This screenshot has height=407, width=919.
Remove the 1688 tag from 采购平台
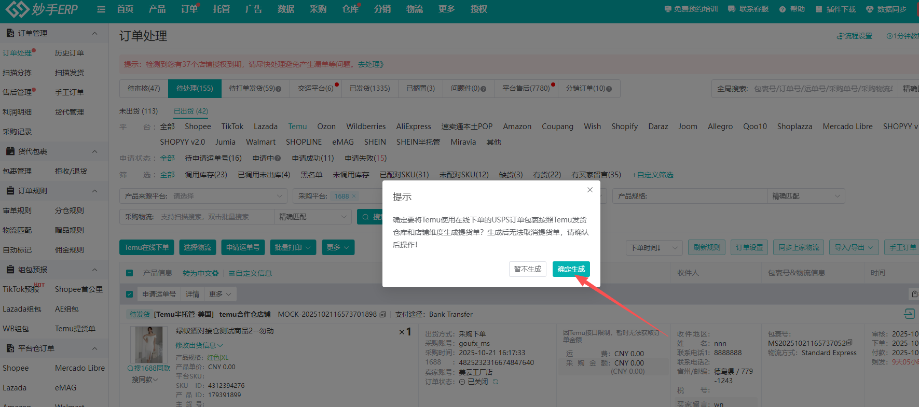click(x=354, y=196)
